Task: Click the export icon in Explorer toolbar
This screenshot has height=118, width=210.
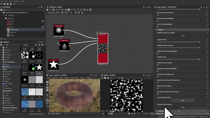Action: pyautogui.click(x=5, y=10)
